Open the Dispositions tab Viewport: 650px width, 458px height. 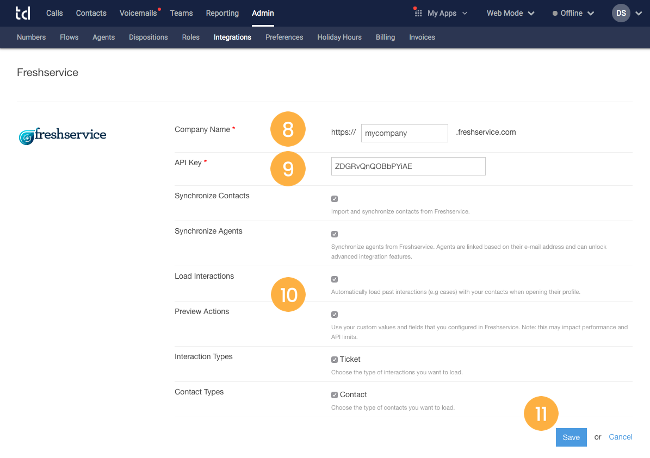pos(148,37)
